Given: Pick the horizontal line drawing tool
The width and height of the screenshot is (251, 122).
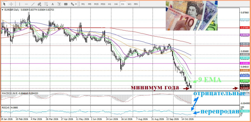Looking at the screenshot, I should pos(26,4).
